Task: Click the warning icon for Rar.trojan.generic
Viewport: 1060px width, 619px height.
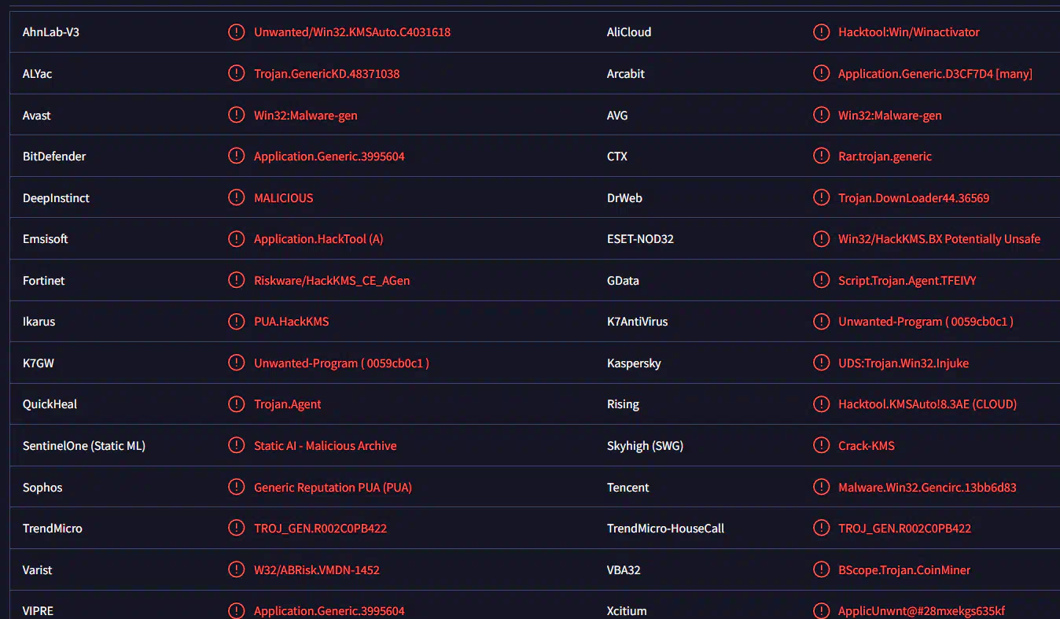Action: click(821, 157)
